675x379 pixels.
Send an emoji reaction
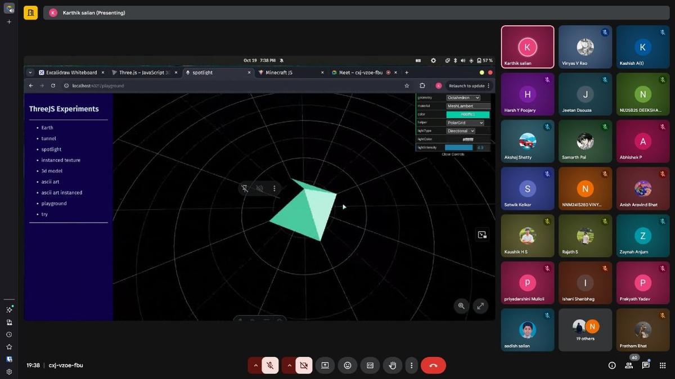pyautogui.click(x=348, y=365)
